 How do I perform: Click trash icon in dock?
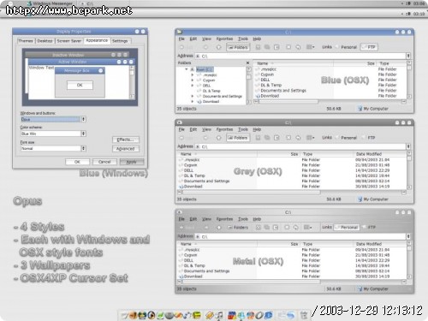[304, 316]
